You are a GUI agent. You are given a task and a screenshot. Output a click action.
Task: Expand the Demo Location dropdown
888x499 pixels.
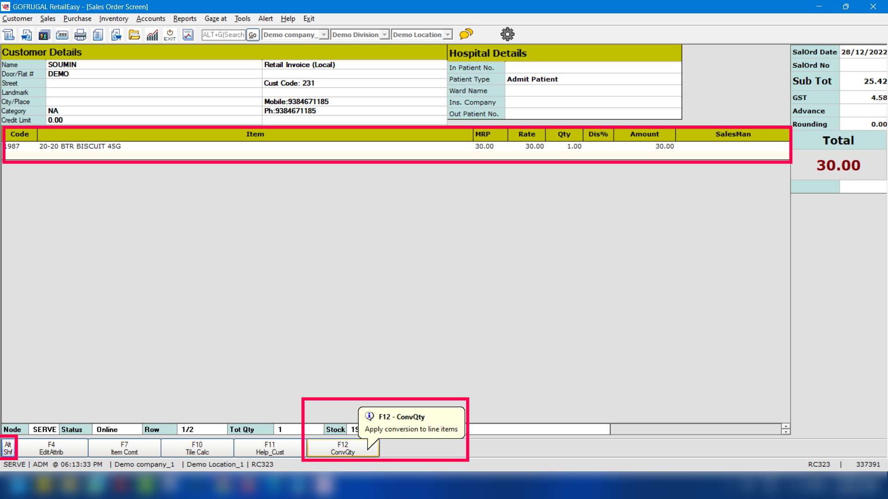pyautogui.click(x=447, y=35)
